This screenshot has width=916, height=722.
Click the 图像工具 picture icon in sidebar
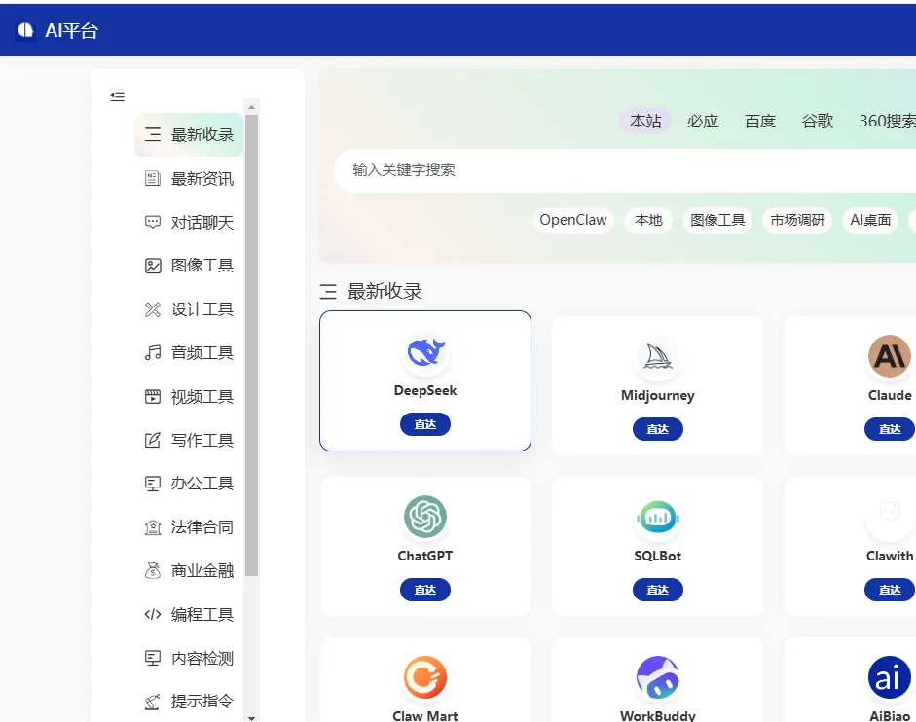tap(153, 266)
